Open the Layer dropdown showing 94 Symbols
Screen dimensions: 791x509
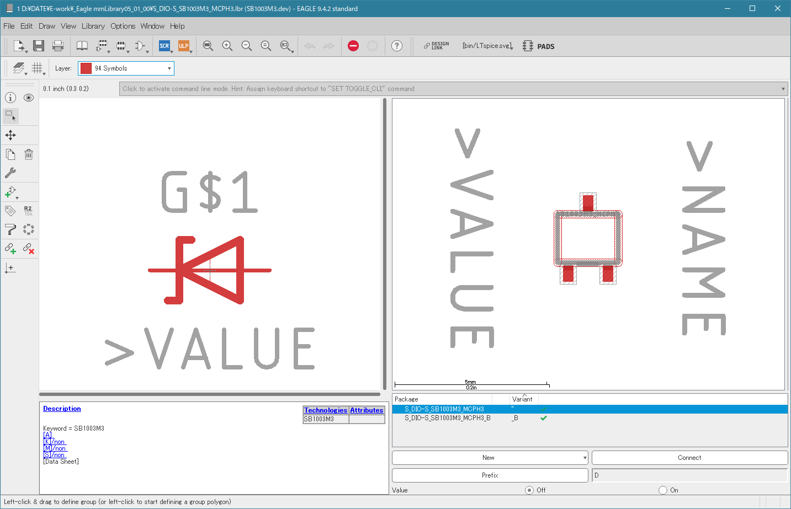click(126, 68)
